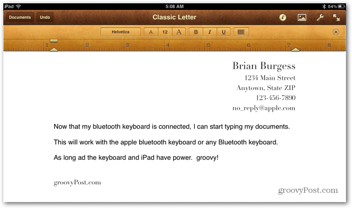This screenshot has width=352, height=208.
Task: Toggle bold formatting
Action: click(196, 32)
